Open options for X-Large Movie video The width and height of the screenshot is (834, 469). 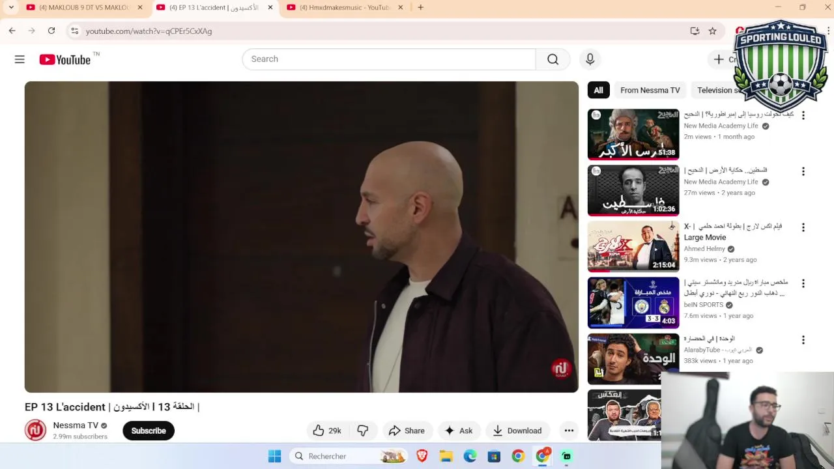803,227
